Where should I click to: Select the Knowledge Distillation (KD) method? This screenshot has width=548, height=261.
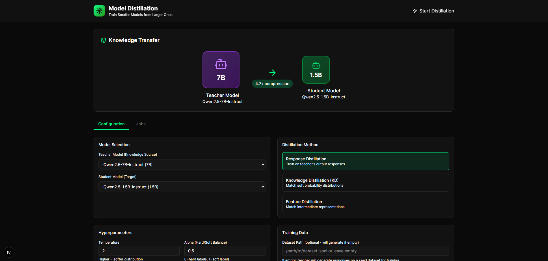pyautogui.click(x=366, y=183)
